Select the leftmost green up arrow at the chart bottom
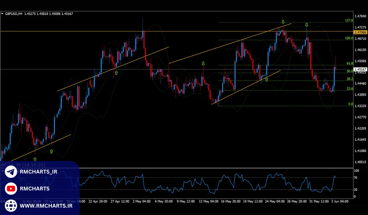 pyautogui.click(x=35, y=159)
